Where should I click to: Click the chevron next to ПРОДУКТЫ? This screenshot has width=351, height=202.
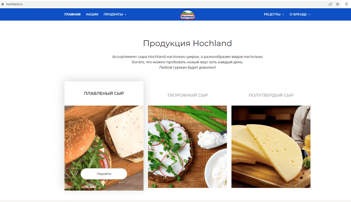(x=125, y=15)
